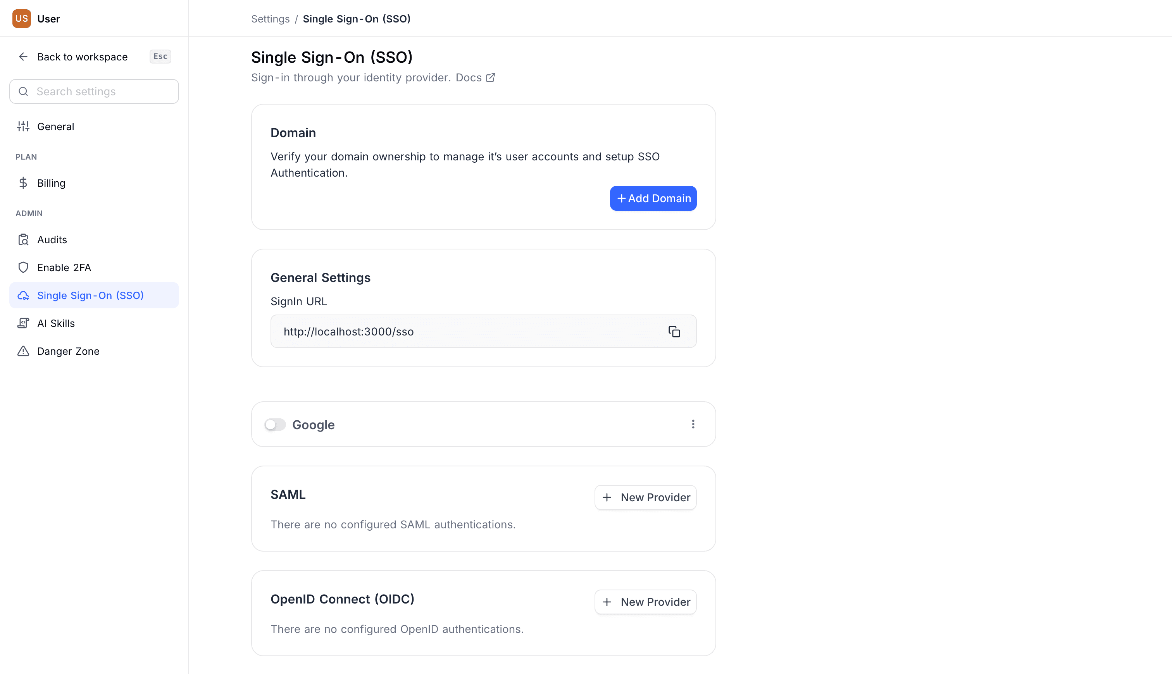
Task: Copy the SignIn URL with the copy icon
Action: [x=674, y=332]
